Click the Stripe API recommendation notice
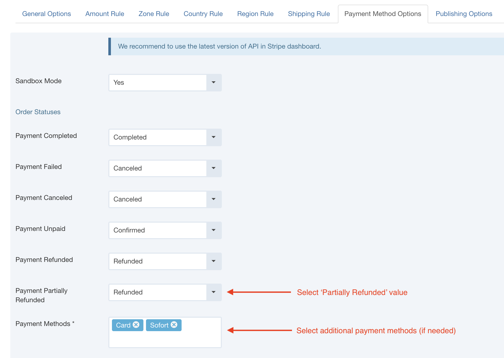Screen dimensions: 504x358 click(x=219, y=46)
